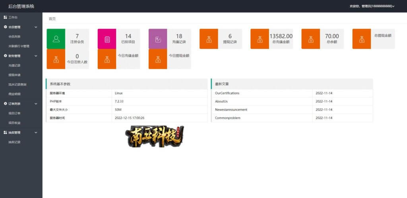This screenshot has width=407, height=198.
Task: Click the 今日注册人数 count 0
Action: click(x=77, y=56)
